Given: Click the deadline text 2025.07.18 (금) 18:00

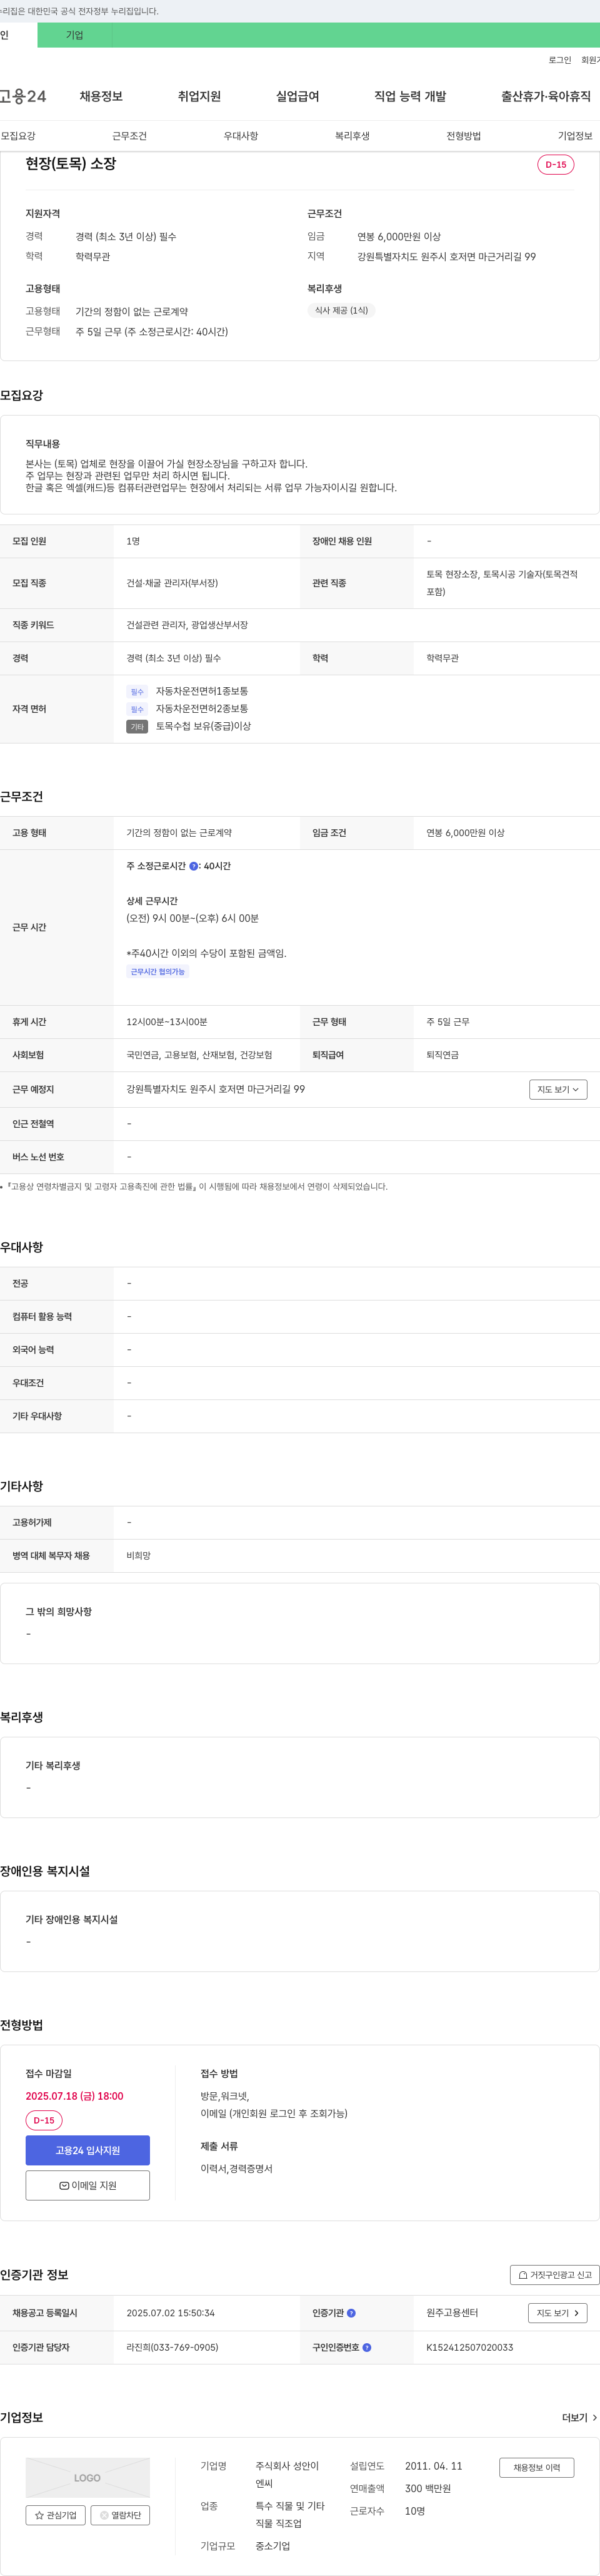Looking at the screenshot, I should [75, 2096].
